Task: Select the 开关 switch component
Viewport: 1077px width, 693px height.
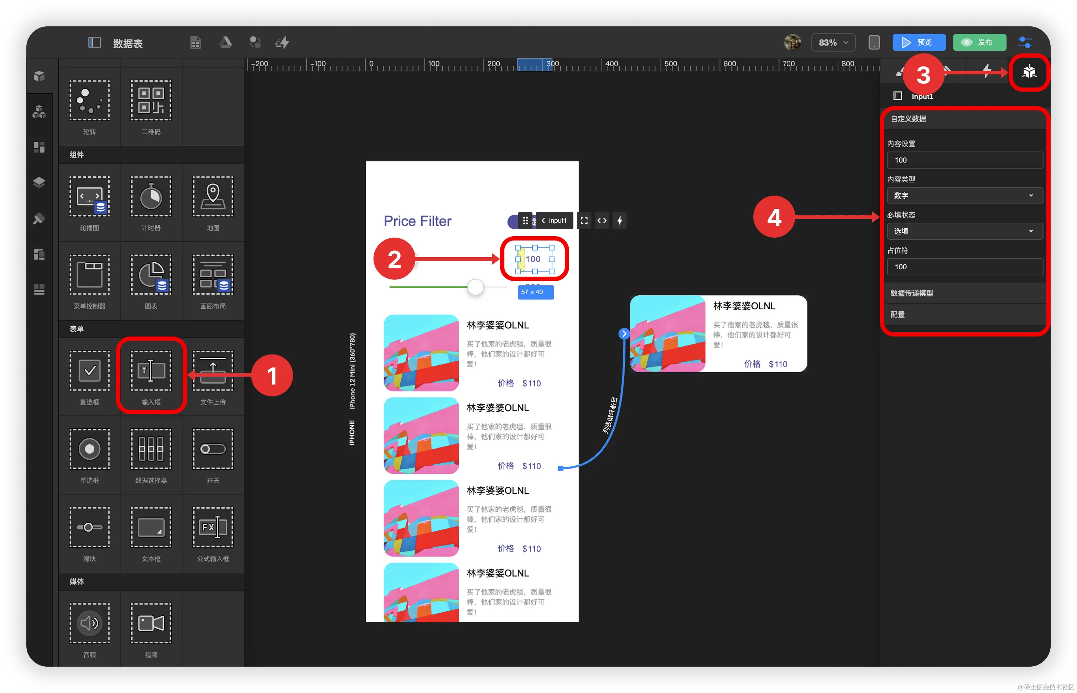Action: [x=213, y=449]
